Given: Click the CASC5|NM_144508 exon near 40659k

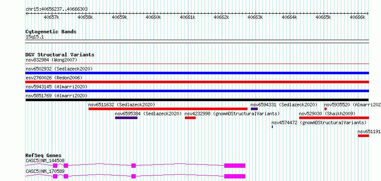Looking at the screenshot, I should tap(134, 166).
